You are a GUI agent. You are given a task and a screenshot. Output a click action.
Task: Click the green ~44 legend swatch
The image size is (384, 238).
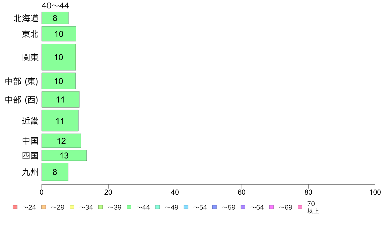point(129,207)
